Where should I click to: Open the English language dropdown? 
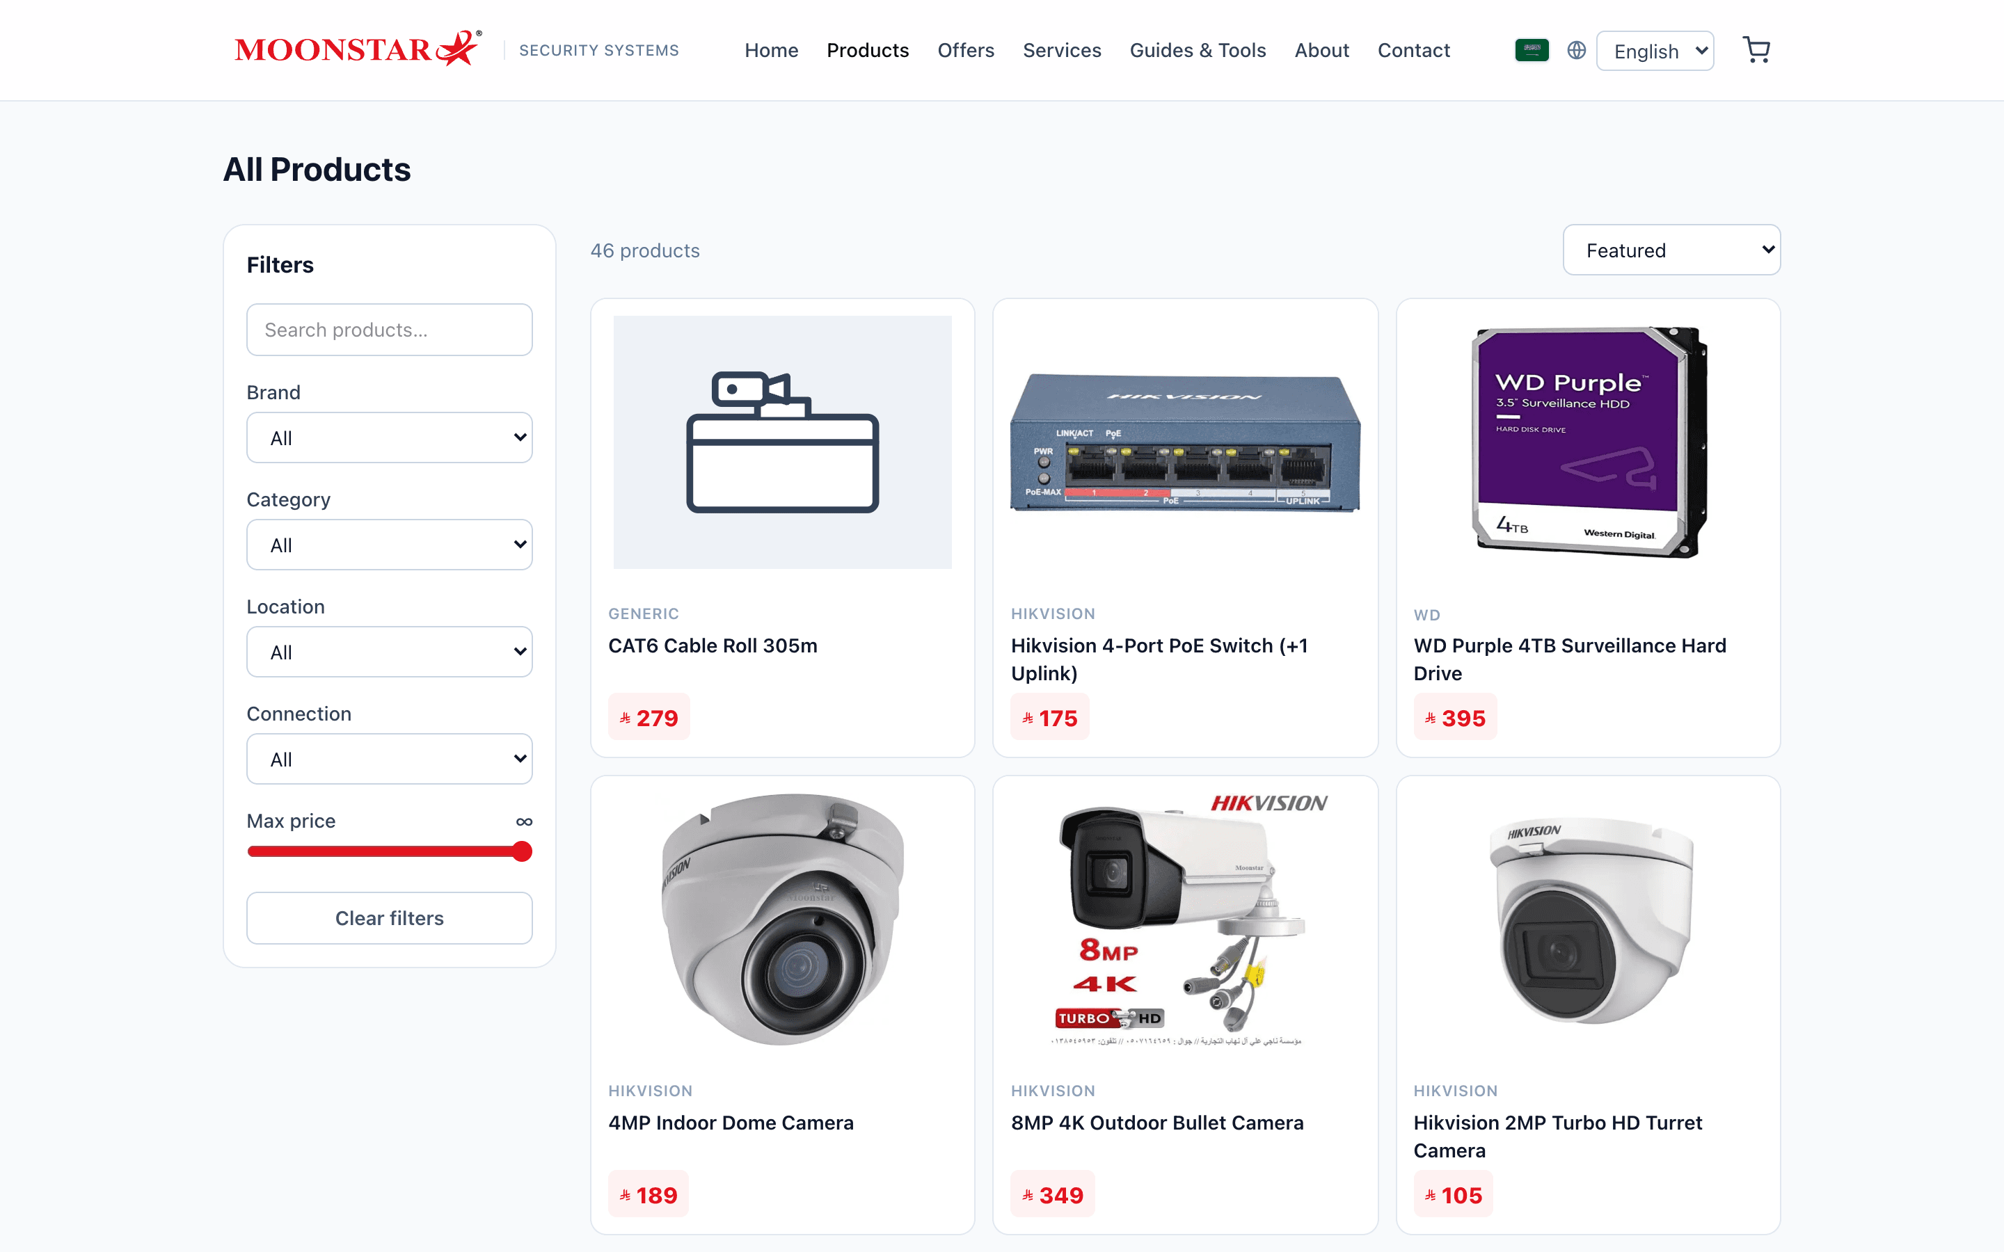click(1655, 51)
